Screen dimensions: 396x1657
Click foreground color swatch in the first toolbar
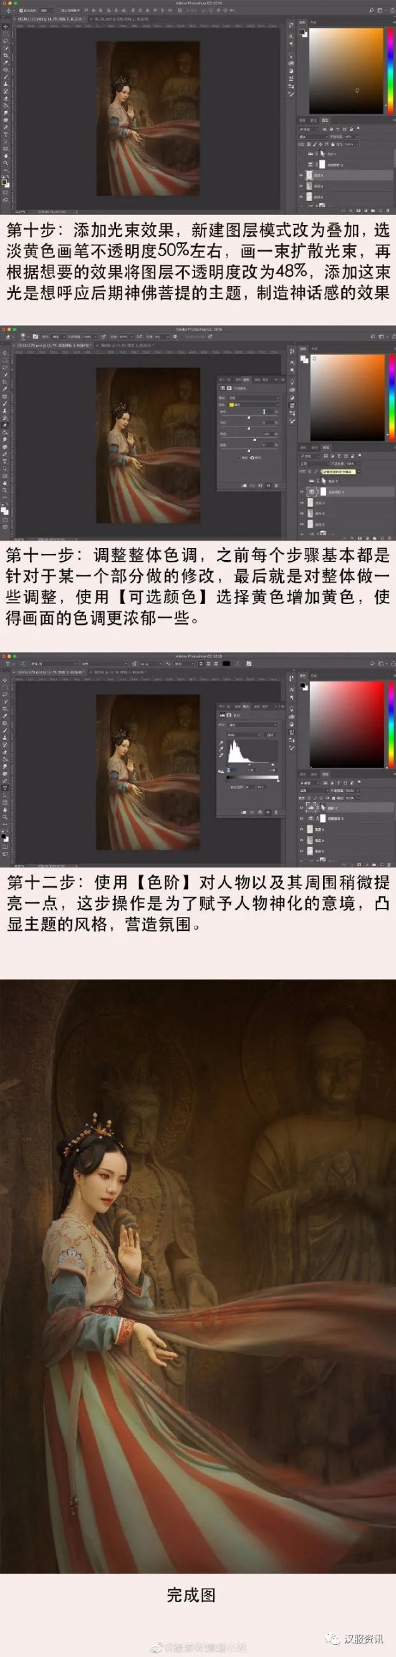(4, 182)
